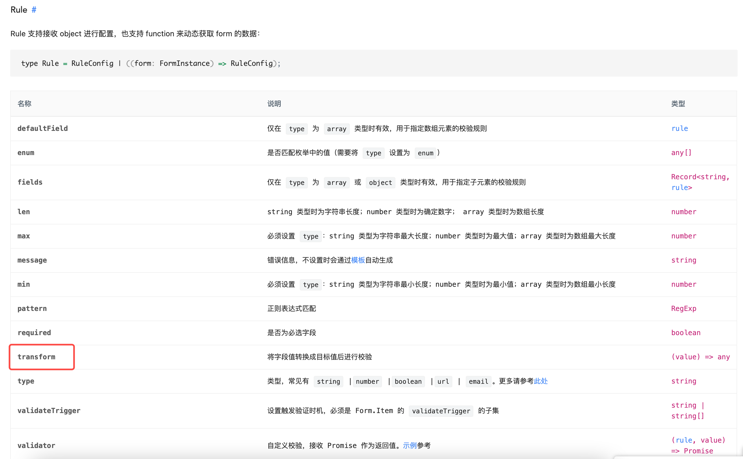Image resolution: width=743 pixels, height=459 pixels.
Task: Select the highlighted transform property name
Action: click(37, 357)
